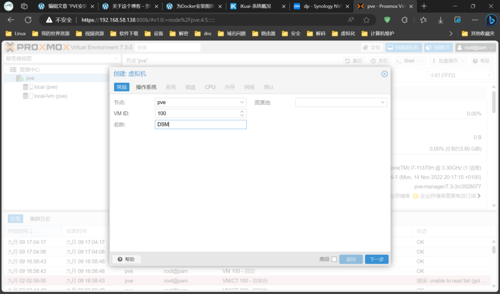The height and width of the screenshot is (294, 500).
Task: Click the Proxmox logo
Action: tap(36, 47)
